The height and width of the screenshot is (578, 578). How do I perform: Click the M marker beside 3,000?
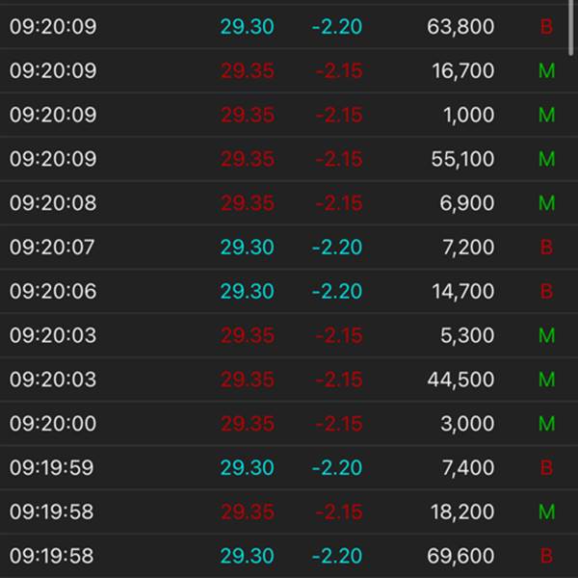tap(546, 424)
